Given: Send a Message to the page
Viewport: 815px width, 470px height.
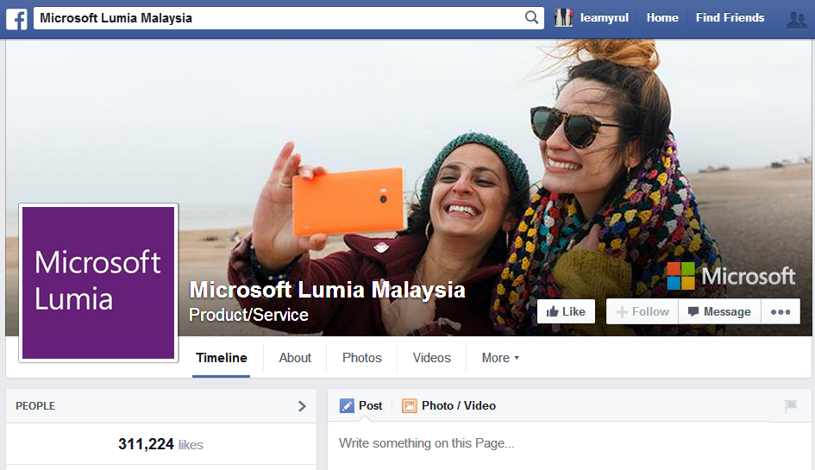Looking at the screenshot, I should [718, 312].
